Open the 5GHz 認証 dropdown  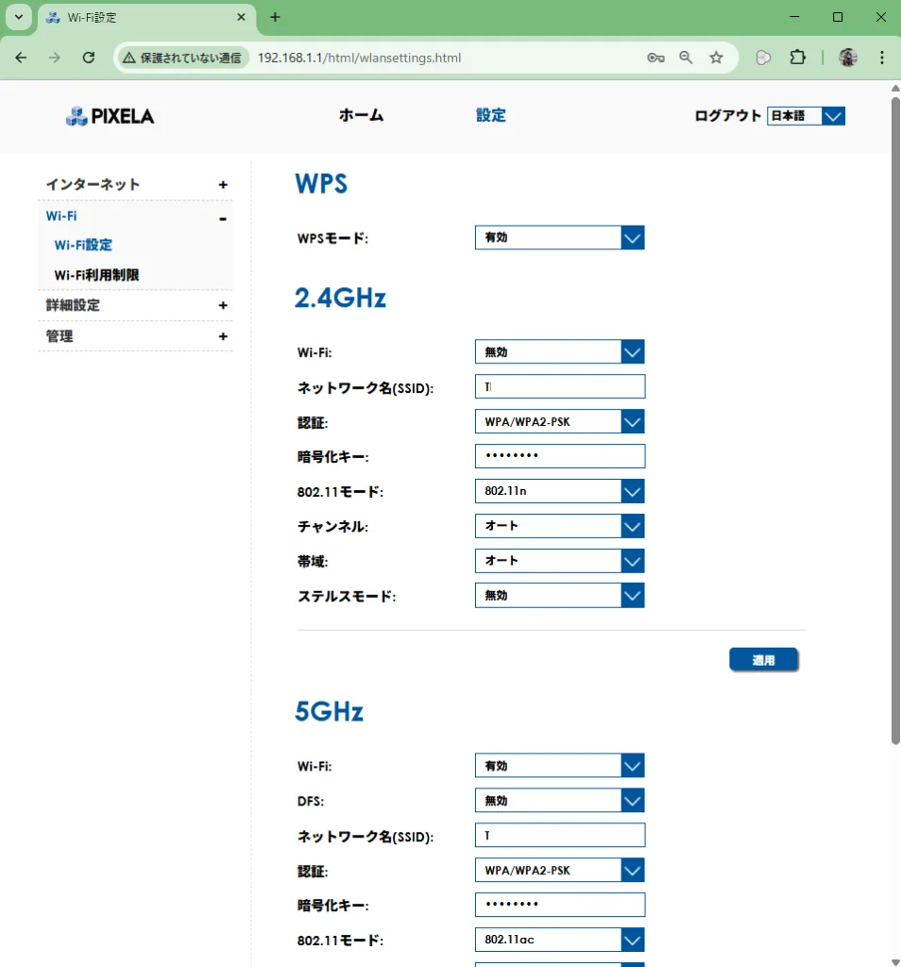[x=559, y=870]
